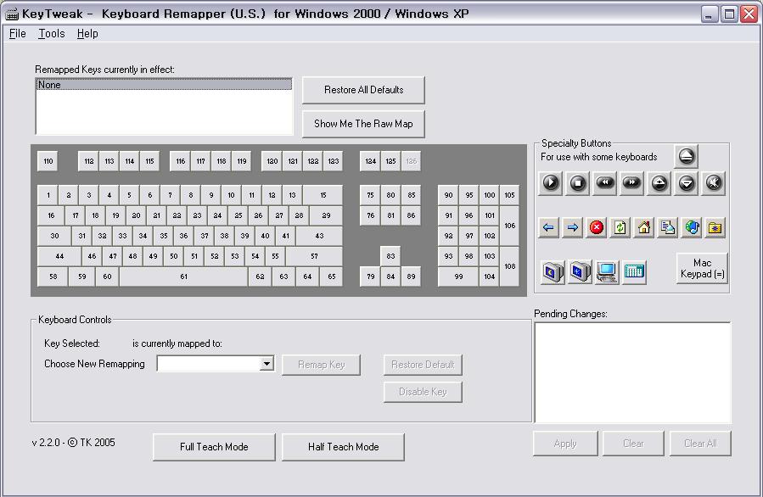Select keyboard key 30
The height and width of the screenshot is (497, 763).
click(x=54, y=236)
